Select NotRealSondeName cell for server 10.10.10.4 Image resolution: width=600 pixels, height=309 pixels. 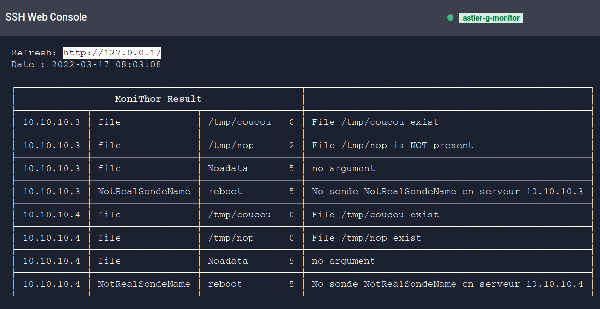pyautogui.click(x=144, y=284)
